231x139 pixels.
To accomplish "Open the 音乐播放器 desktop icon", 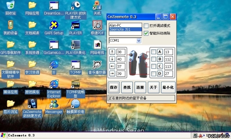I will pyautogui.click(x=97, y=67).
